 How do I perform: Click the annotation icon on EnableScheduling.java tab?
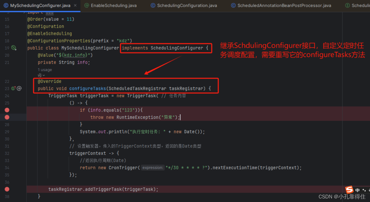tap(87, 5)
